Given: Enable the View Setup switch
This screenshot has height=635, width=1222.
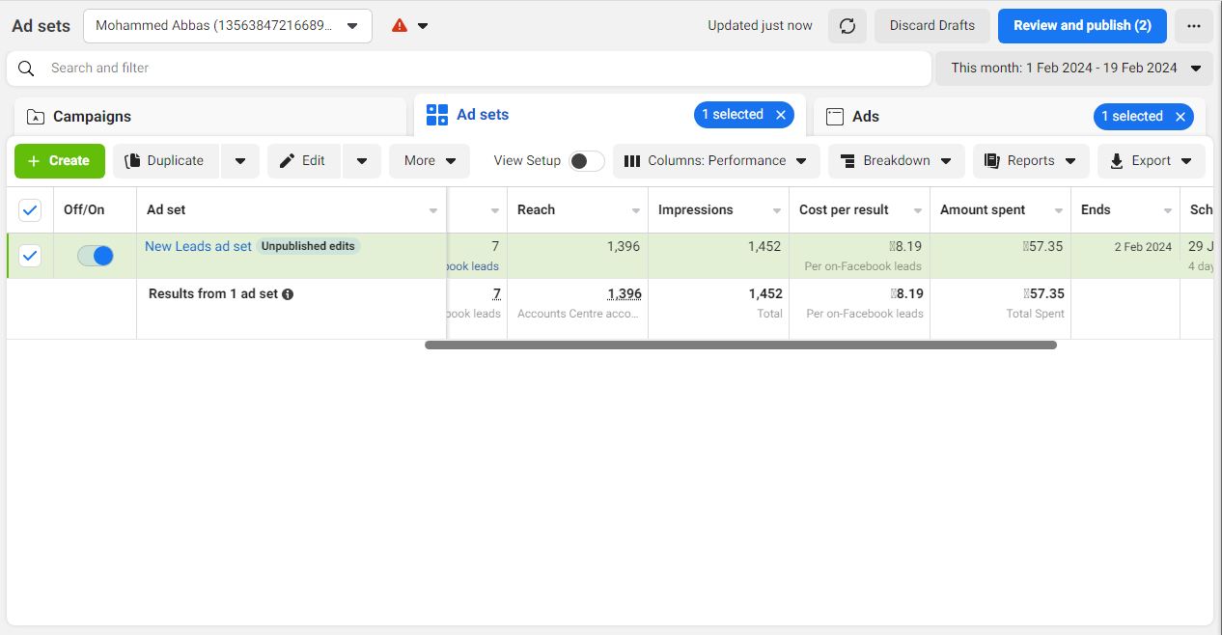Looking at the screenshot, I should 586,161.
